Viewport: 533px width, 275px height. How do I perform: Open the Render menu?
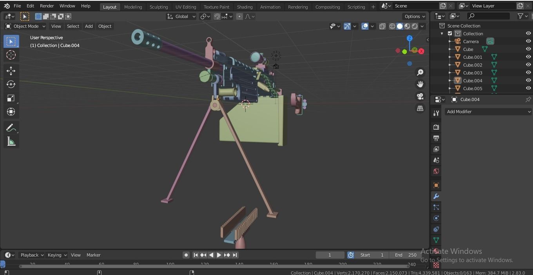click(x=47, y=6)
